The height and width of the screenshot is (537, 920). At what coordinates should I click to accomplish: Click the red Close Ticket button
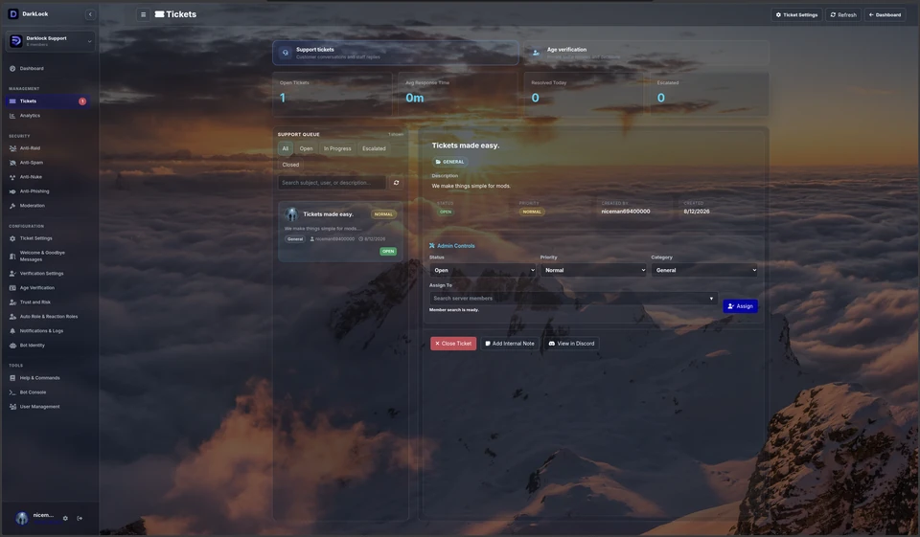(x=453, y=344)
